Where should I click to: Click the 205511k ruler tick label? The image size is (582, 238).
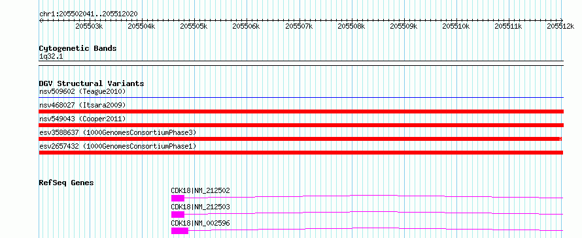coord(509,26)
